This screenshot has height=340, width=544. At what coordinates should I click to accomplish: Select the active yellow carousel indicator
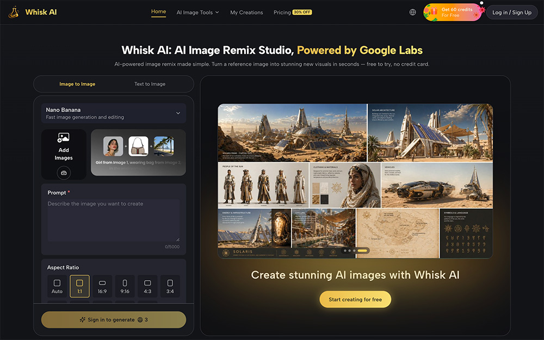(x=362, y=250)
